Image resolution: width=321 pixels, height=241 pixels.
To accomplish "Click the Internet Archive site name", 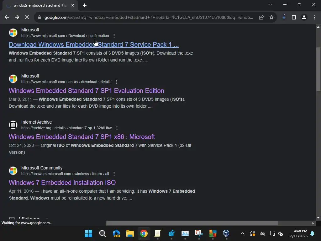I will click(36, 122).
